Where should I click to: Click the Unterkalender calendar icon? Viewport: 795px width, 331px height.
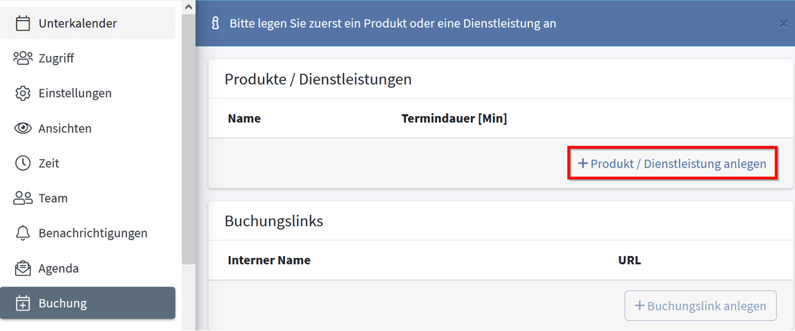click(x=23, y=23)
